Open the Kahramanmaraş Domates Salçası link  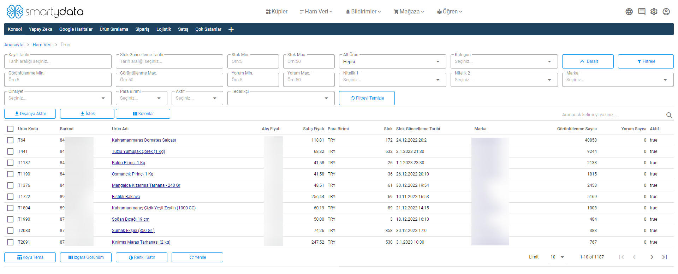pyautogui.click(x=144, y=140)
